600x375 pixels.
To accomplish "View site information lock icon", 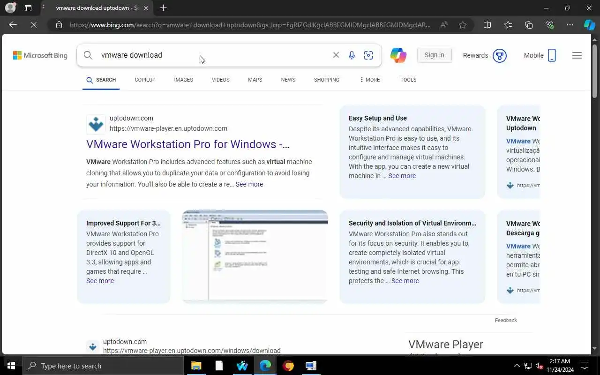I will (x=59, y=25).
